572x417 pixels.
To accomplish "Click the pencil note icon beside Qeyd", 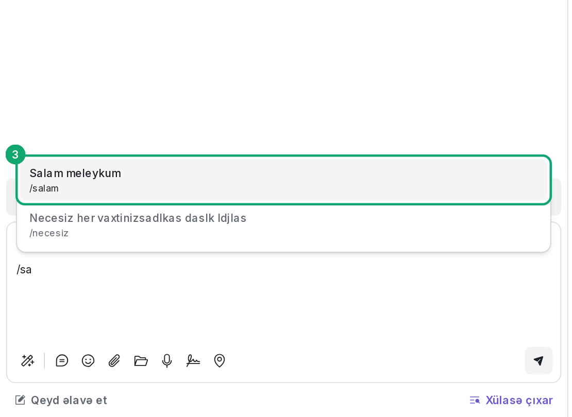I will [20, 400].
